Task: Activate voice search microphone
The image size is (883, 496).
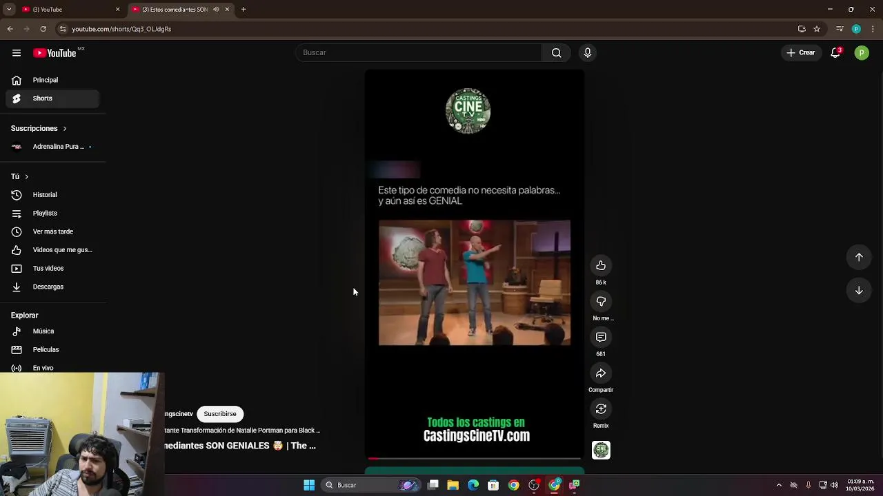Action: (x=588, y=52)
